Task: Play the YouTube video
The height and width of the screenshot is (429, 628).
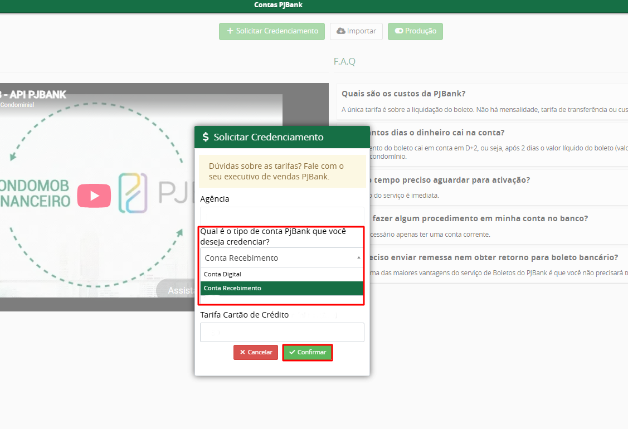Action: (94, 196)
